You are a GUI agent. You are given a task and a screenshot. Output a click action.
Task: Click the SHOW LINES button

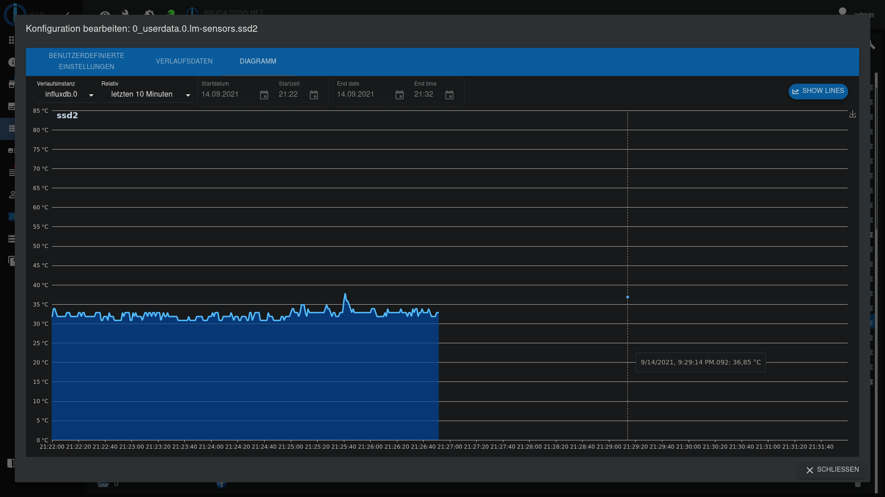pos(818,91)
